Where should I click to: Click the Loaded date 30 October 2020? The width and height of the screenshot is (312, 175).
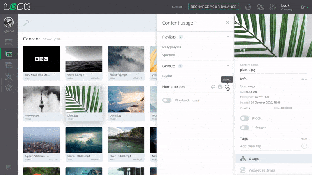[x=266, y=103]
